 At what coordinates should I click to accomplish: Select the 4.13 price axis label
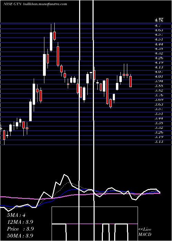pos(159,67)
